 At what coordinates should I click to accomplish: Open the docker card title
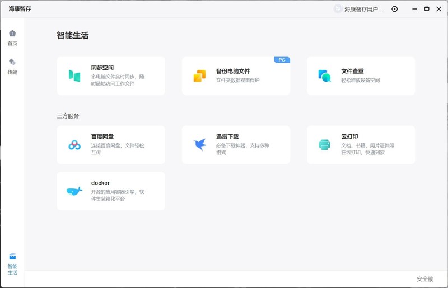coord(100,183)
